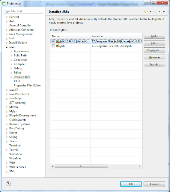Click the Spring Preferences window icon

coord(4,3)
